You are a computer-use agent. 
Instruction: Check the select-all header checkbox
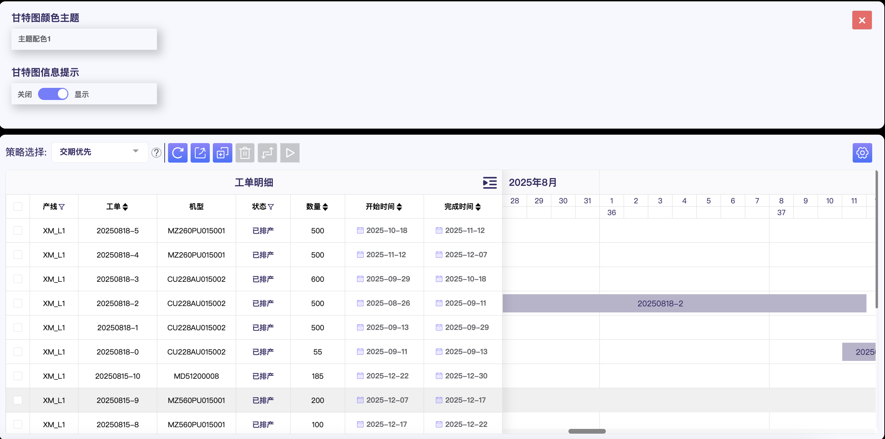[x=18, y=206]
